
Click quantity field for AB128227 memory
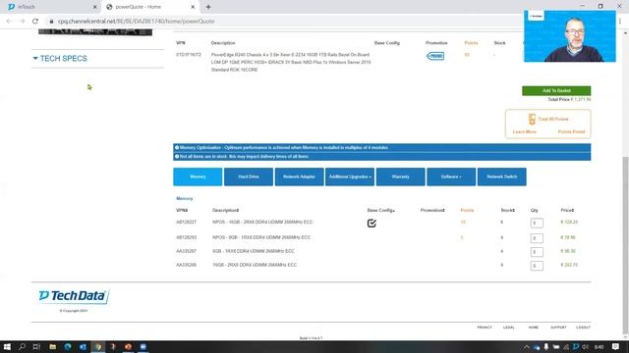pyautogui.click(x=537, y=223)
